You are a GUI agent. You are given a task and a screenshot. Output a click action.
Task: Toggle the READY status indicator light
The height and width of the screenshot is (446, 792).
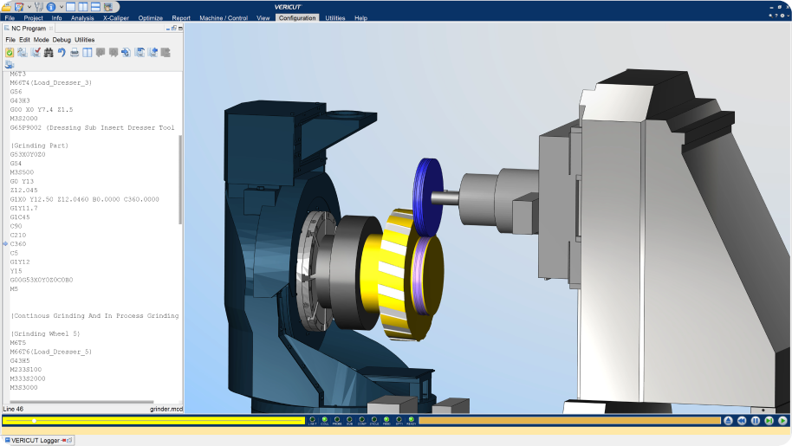click(411, 420)
